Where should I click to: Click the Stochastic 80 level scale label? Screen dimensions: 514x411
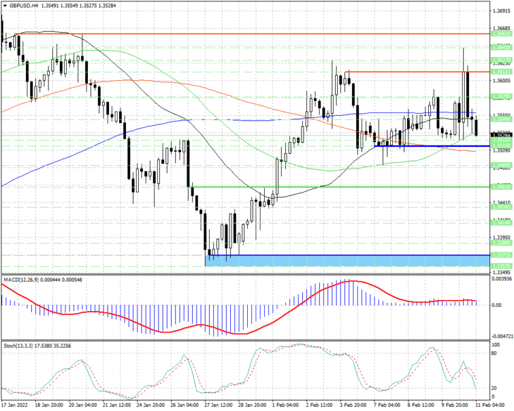pyautogui.click(x=494, y=353)
